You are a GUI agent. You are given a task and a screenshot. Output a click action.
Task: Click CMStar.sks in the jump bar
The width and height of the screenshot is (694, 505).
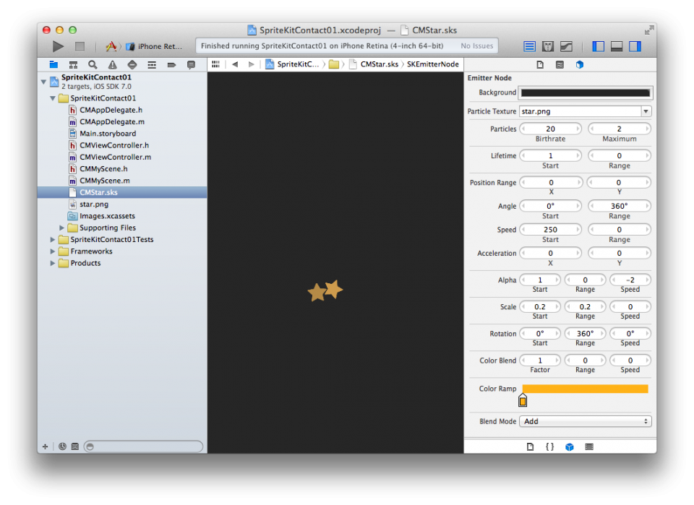(x=379, y=64)
